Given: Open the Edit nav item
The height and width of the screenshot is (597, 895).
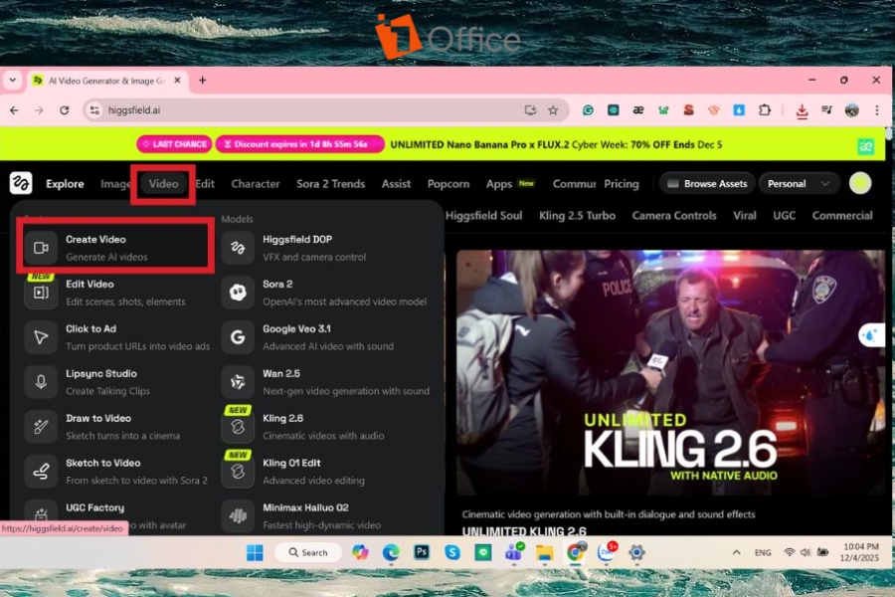Looking at the screenshot, I should pyautogui.click(x=205, y=183).
